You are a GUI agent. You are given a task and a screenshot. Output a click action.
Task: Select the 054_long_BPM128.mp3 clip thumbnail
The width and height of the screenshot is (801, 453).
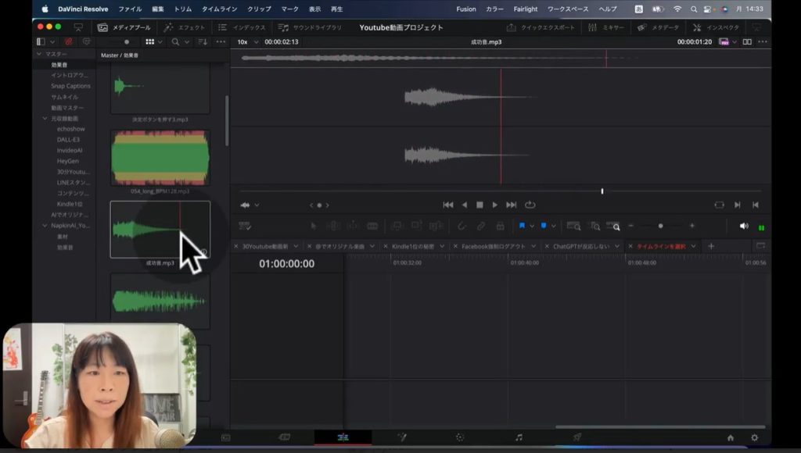160,158
